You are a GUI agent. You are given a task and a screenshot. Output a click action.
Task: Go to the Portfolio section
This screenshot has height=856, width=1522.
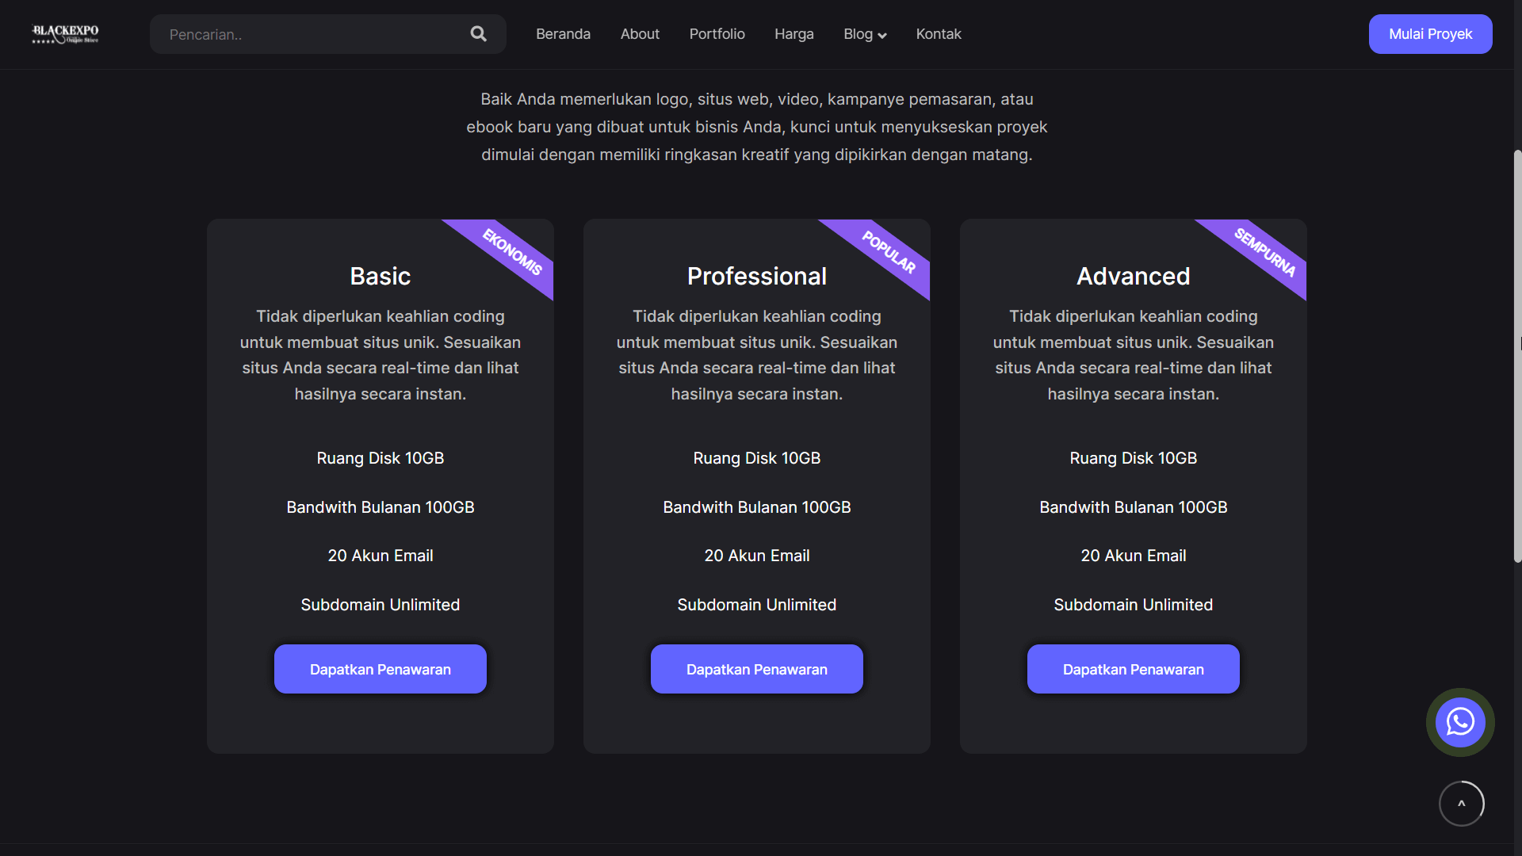[x=717, y=34]
